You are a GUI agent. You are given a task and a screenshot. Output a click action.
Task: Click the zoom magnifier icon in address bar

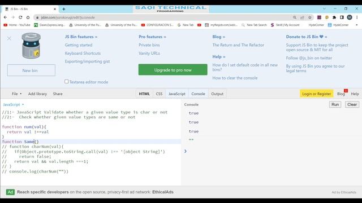click(x=295, y=17)
